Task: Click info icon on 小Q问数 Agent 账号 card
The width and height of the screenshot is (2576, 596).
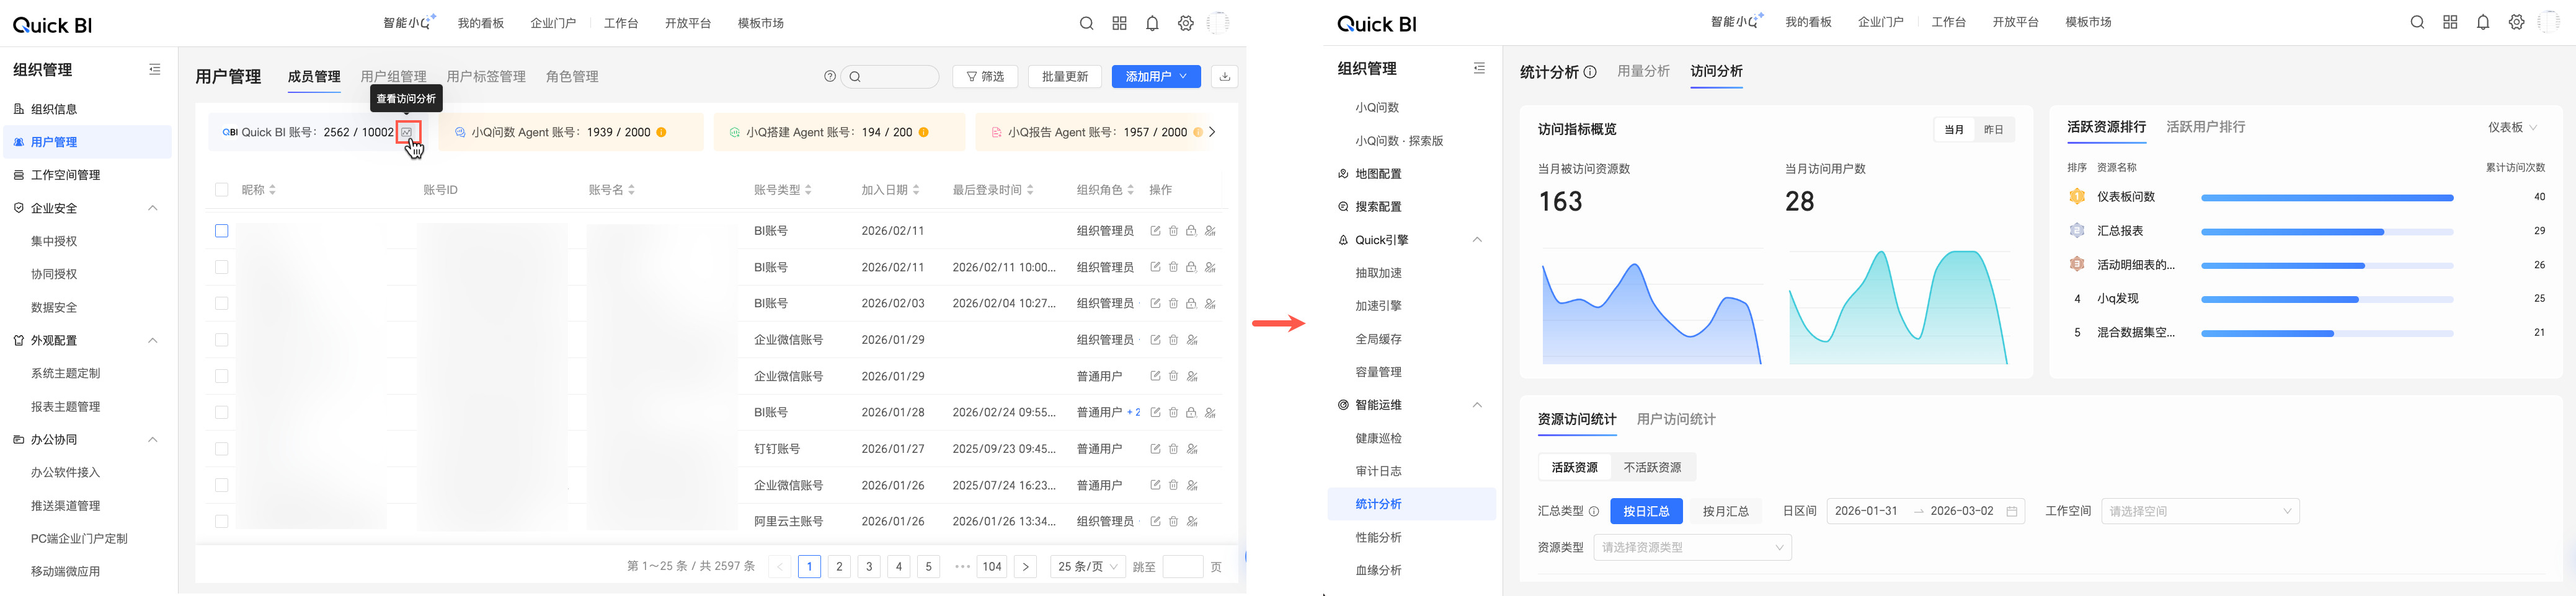Action: [662, 132]
